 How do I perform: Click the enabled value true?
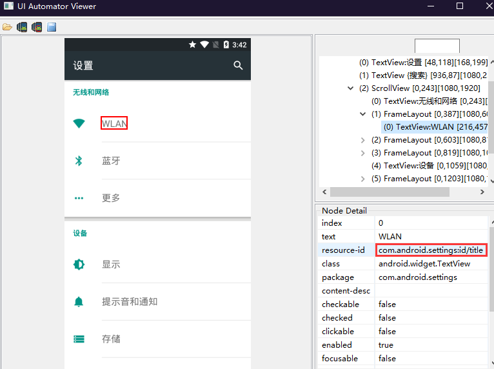click(x=386, y=345)
